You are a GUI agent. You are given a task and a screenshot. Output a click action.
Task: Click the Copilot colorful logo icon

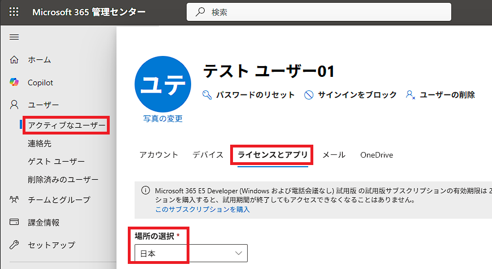click(14, 82)
